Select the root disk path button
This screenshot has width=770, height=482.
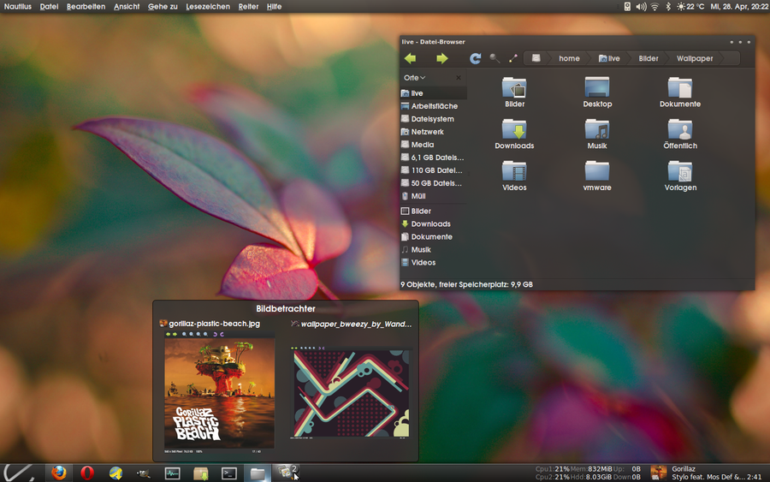536,58
